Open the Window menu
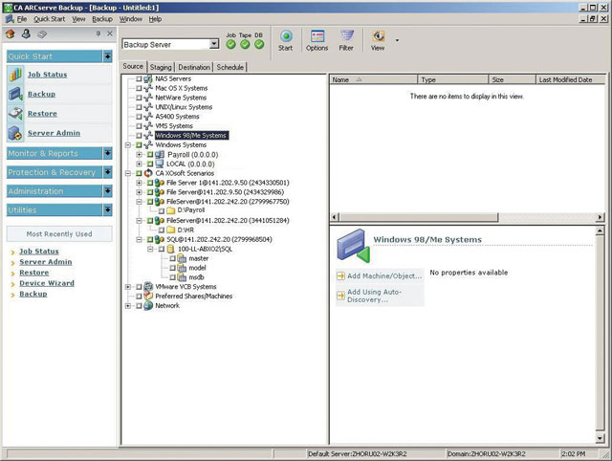This screenshot has width=612, height=461. tap(131, 19)
